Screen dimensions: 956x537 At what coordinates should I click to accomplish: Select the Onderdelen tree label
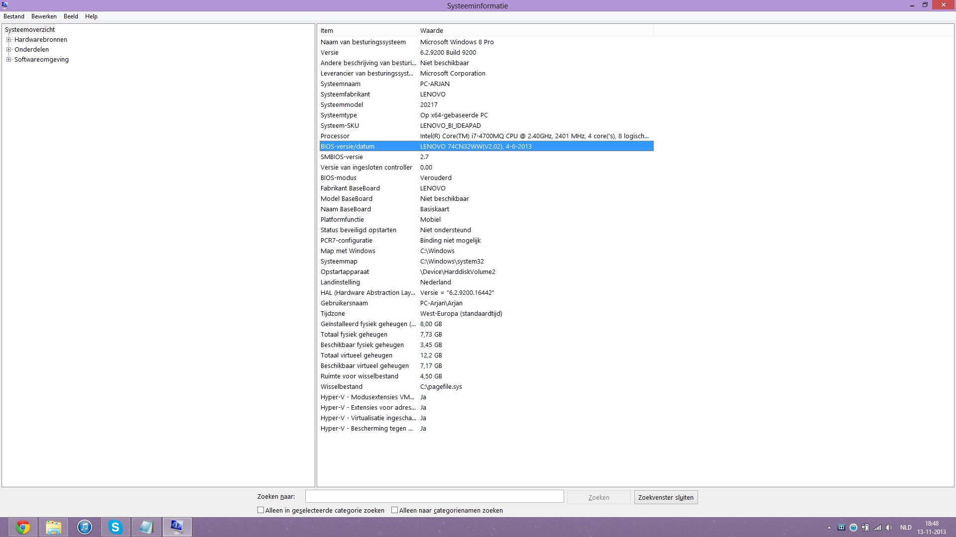tap(31, 50)
